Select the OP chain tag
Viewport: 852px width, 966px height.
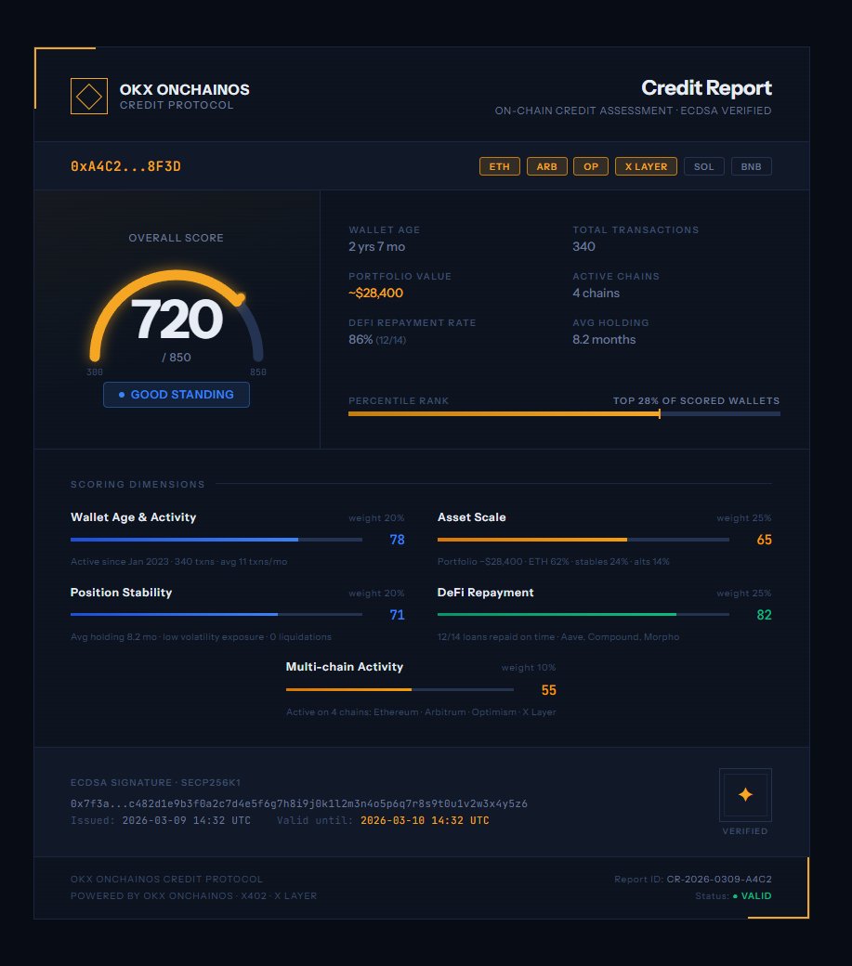click(591, 166)
